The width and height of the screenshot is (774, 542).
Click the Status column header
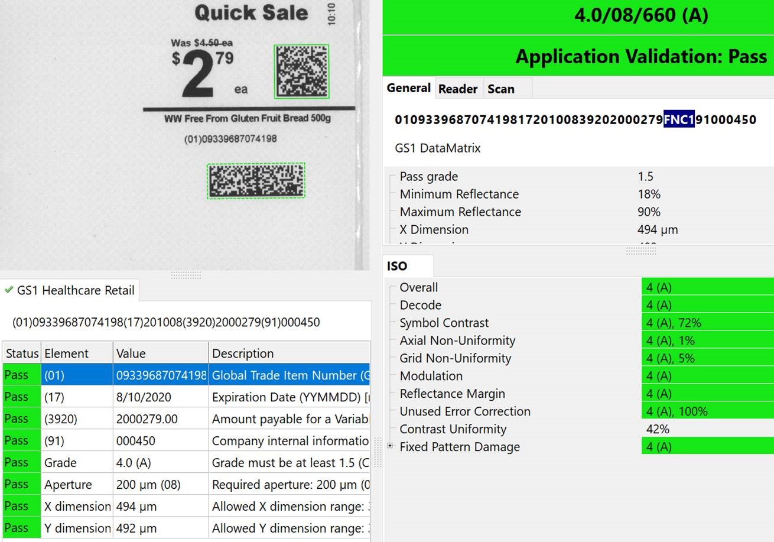22,353
